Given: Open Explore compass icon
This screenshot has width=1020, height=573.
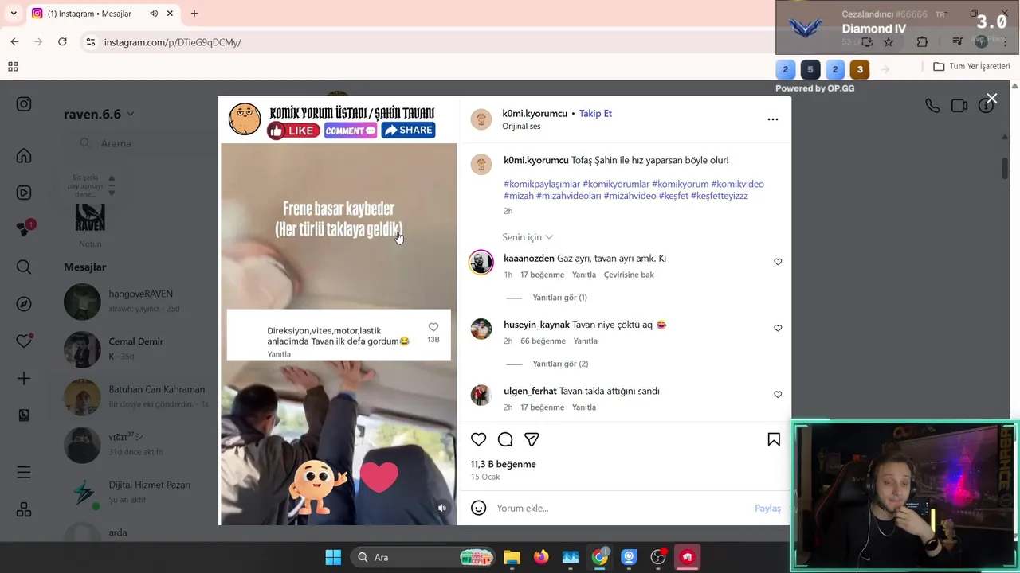Looking at the screenshot, I should coord(24,304).
